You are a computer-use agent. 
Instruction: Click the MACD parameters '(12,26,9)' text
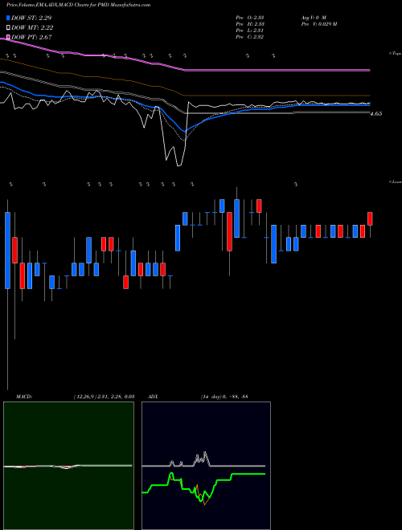pos(84,397)
